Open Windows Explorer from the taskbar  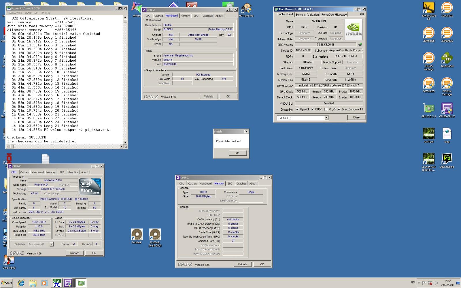(x=33, y=283)
